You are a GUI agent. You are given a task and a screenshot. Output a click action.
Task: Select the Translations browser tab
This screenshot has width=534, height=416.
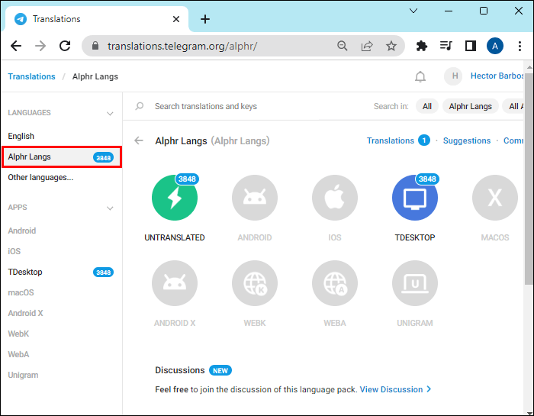pos(95,19)
